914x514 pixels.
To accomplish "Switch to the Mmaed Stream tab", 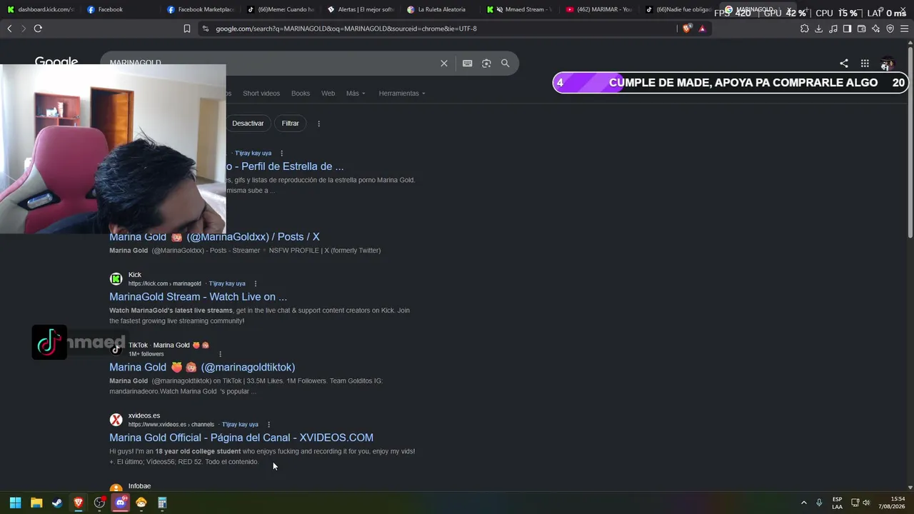I will 520,10.
